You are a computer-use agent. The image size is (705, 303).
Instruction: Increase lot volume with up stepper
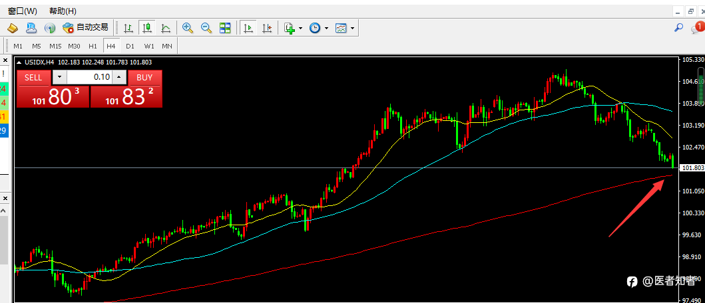118,77
